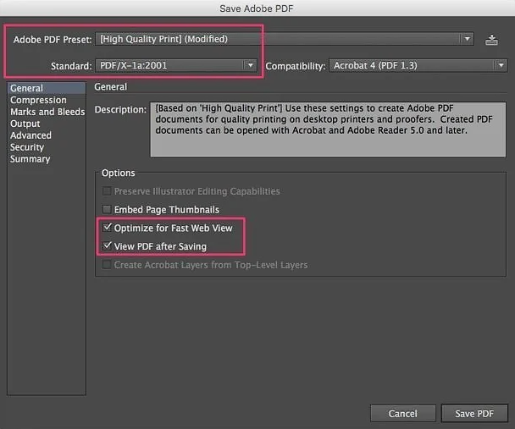Image resolution: width=515 pixels, height=429 pixels.
Task: Click the Save Adobe PDF title bar
Action: tap(257, 8)
